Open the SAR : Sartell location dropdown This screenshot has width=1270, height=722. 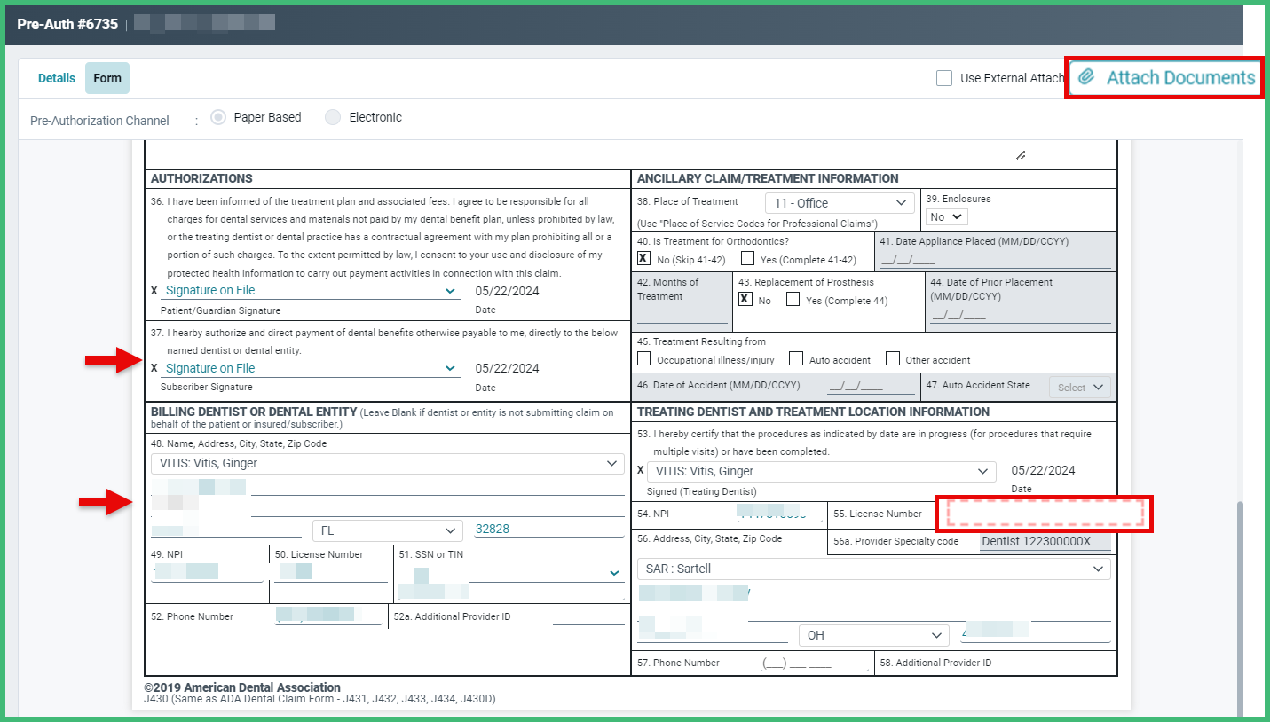873,569
